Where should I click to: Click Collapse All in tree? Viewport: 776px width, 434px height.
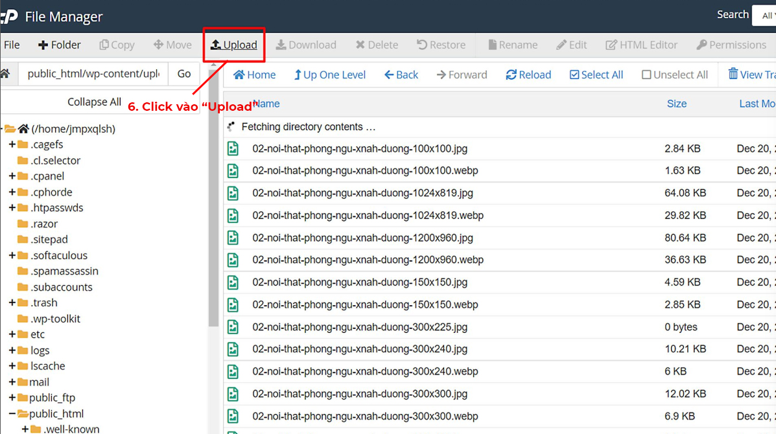pos(94,102)
